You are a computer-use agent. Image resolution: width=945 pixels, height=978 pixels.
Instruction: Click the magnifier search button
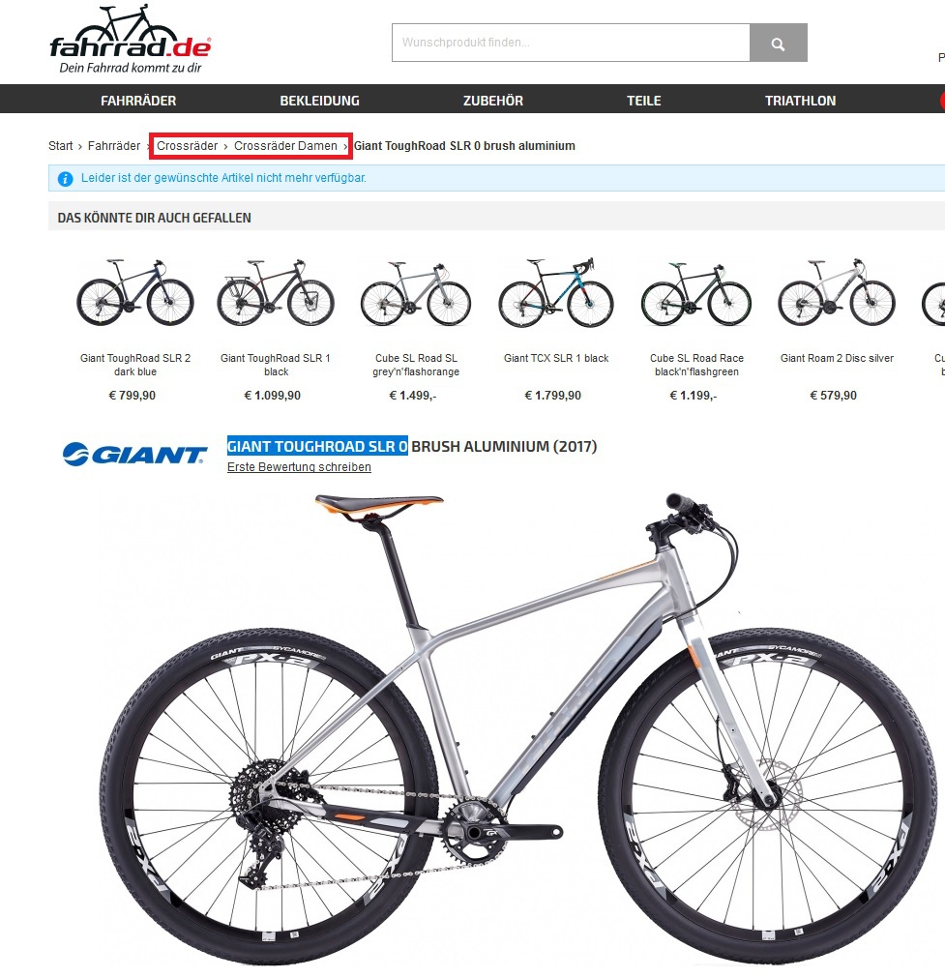[778, 43]
